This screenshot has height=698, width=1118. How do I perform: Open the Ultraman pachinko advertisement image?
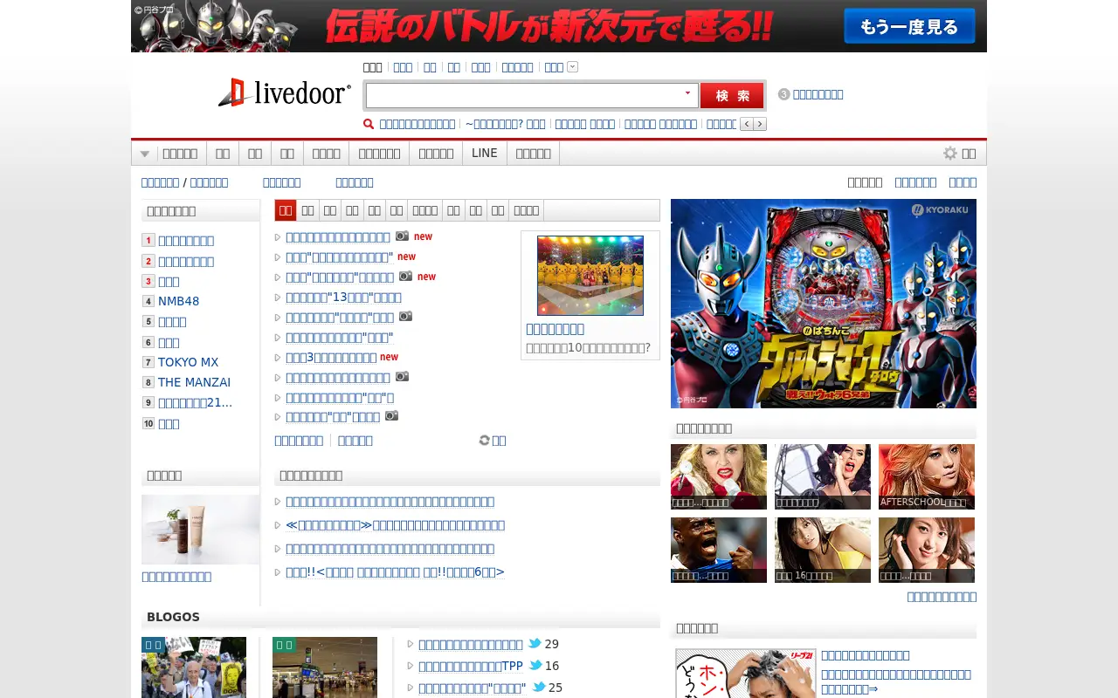[x=824, y=304]
